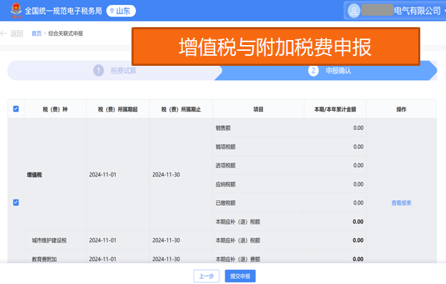The width and height of the screenshot is (446, 284).
Task: Click the 本期/本年累计金额 column header
Action: [x=335, y=109]
